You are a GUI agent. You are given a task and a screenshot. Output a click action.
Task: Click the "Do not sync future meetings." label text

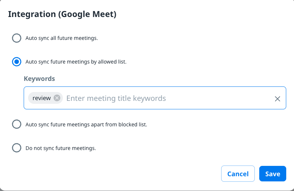[x=61, y=148]
